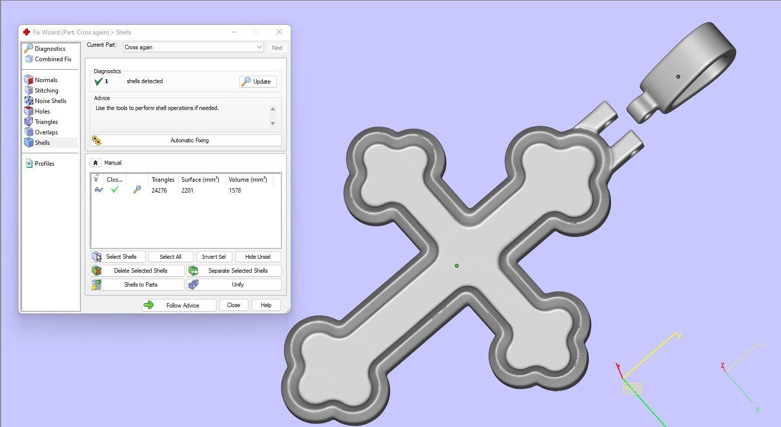Update the shell diagnostics
781x427 pixels.
(258, 82)
